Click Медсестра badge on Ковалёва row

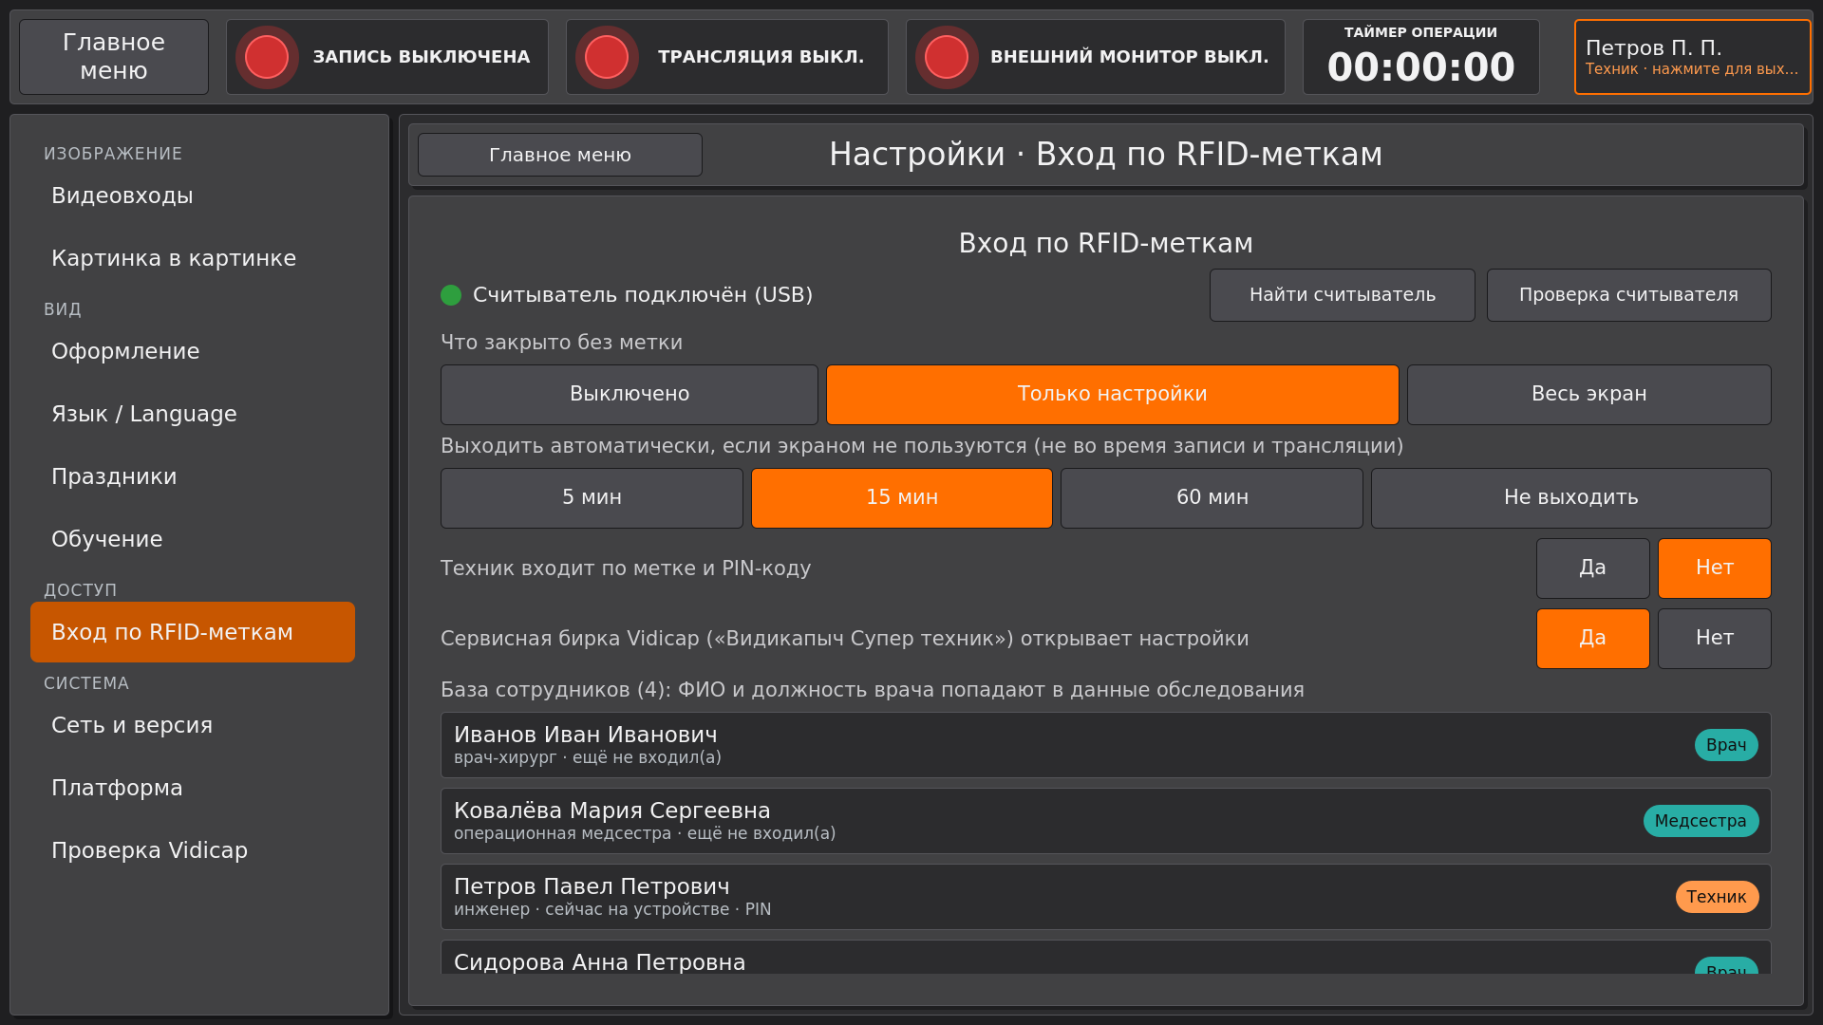pyautogui.click(x=1701, y=821)
